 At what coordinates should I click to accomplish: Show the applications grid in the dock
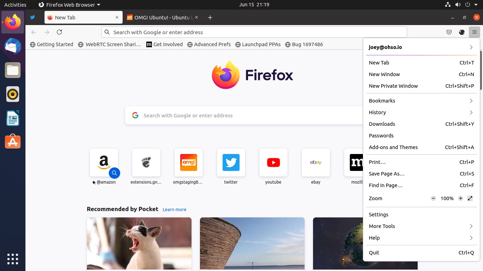pyautogui.click(x=13, y=259)
